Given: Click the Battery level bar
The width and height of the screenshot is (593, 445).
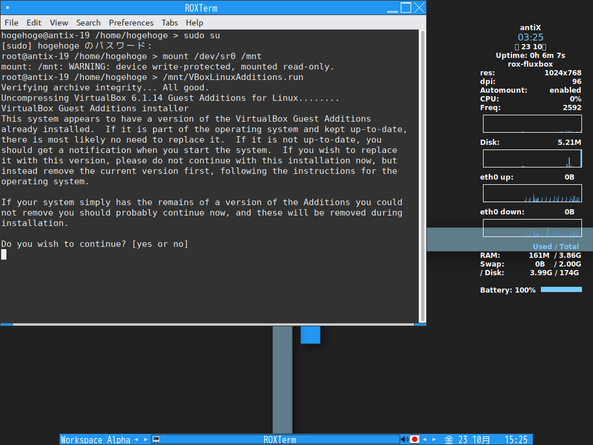Looking at the screenshot, I should pos(561,290).
